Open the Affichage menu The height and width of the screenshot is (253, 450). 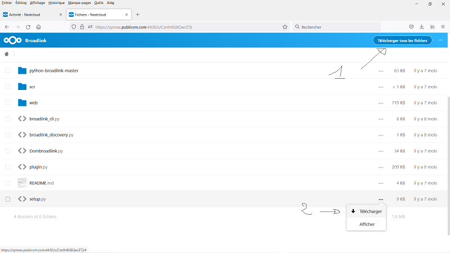pos(37,3)
